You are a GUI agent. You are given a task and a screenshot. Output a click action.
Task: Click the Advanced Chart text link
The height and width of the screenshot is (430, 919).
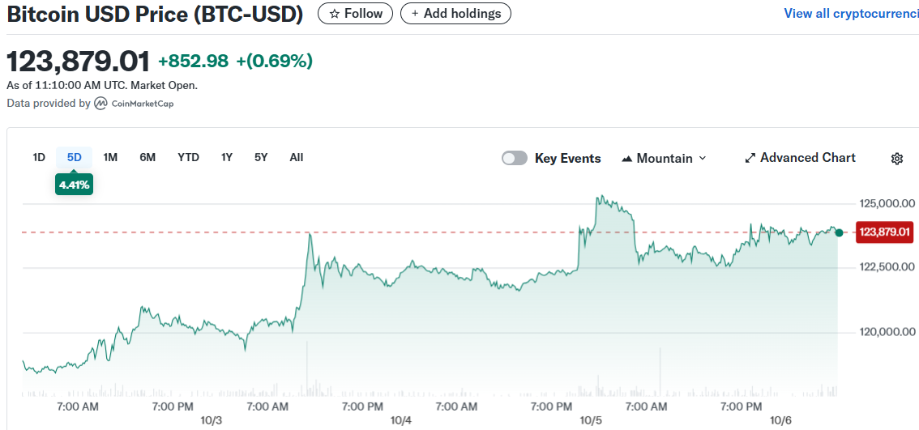coord(807,158)
